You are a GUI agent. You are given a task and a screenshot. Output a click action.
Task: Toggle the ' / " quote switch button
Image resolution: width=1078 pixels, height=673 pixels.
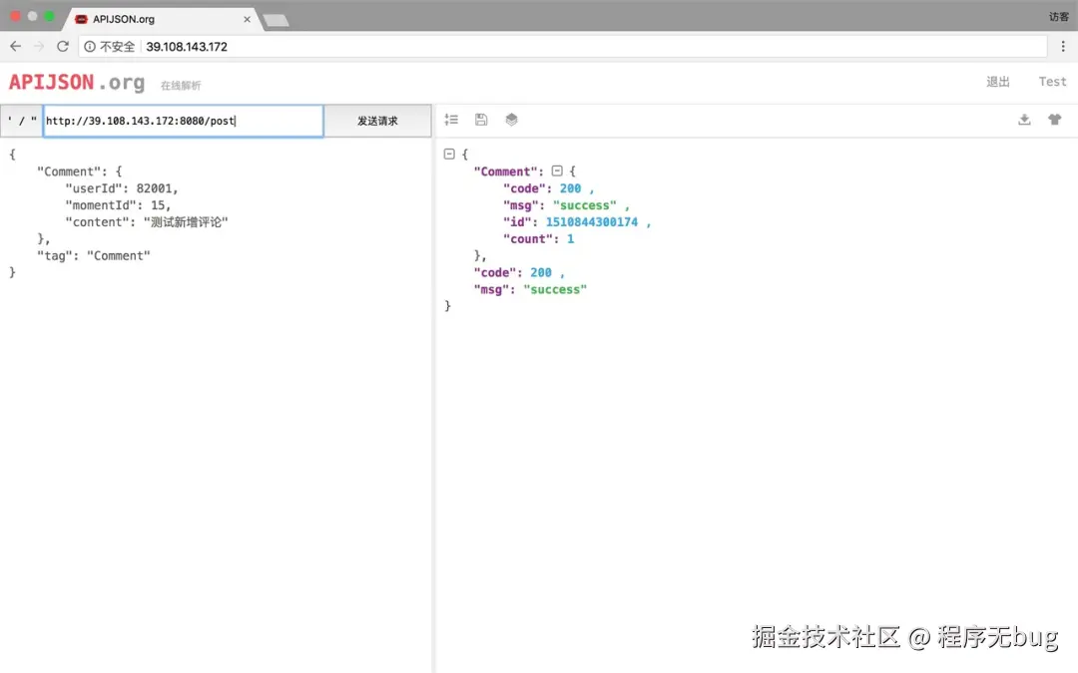coord(22,121)
